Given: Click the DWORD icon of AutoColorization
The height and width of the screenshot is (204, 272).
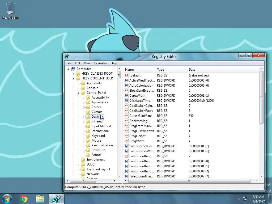Looking at the screenshot, I should click(x=127, y=85).
